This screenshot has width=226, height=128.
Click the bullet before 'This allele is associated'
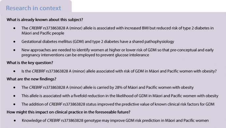pyautogui.click(x=14, y=96)
